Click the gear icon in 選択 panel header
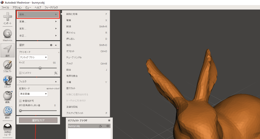260x139 pixels. [51, 45]
